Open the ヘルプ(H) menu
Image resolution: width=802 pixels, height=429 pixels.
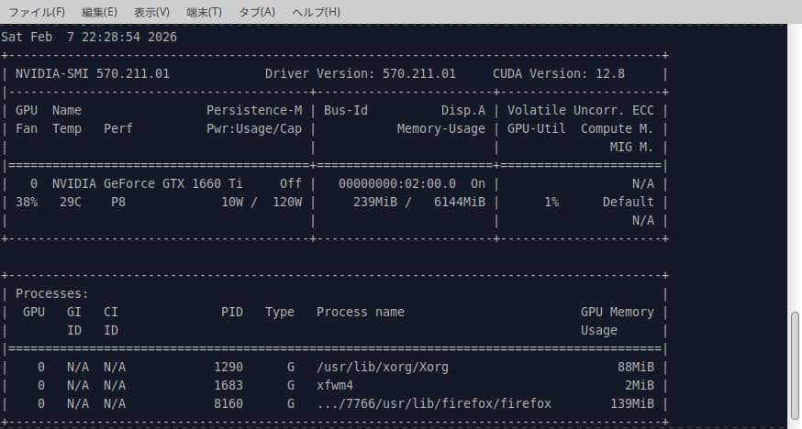[316, 12]
